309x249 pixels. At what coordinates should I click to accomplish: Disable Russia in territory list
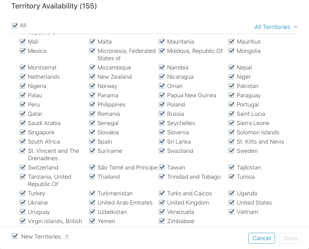tap(162, 114)
